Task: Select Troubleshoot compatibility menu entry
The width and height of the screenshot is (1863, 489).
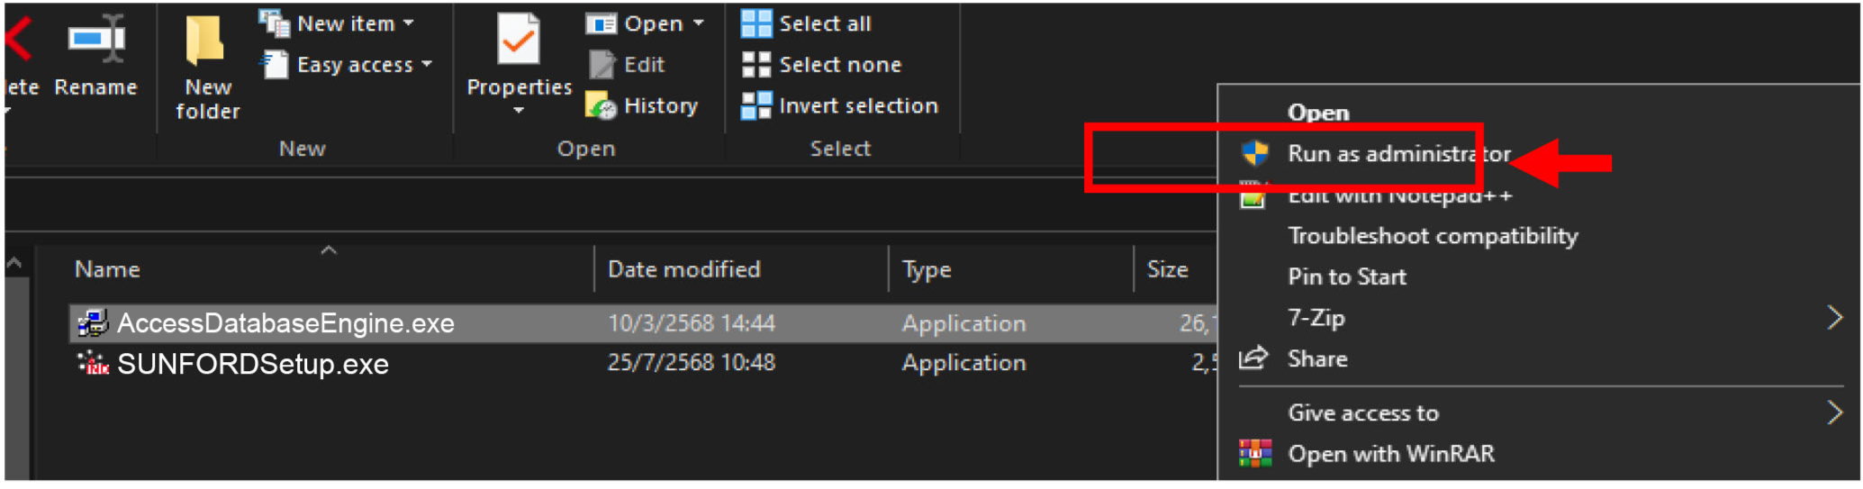Action: pyautogui.click(x=1432, y=236)
